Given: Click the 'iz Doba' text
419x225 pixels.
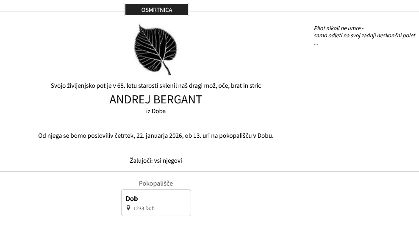Looking at the screenshot, I should pyautogui.click(x=156, y=111).
